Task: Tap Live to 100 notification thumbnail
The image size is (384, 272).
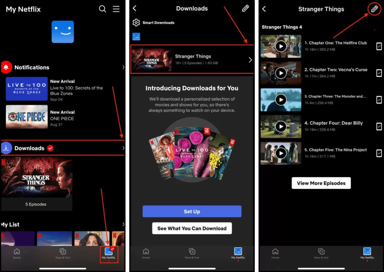Action: click(x=27, y=89)
